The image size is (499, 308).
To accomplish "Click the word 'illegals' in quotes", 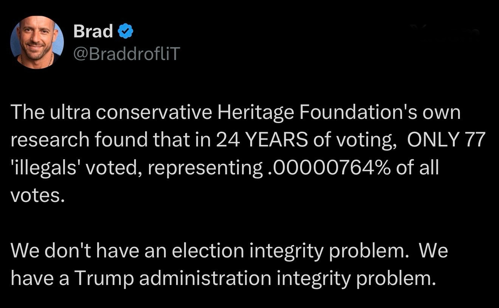I will pyautogui.click(x=46, y=168).
